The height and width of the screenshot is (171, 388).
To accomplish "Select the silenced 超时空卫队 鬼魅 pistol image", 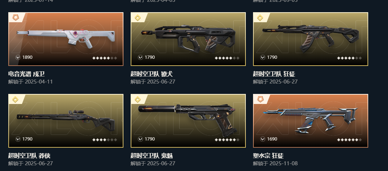I will tap(188, 120).
